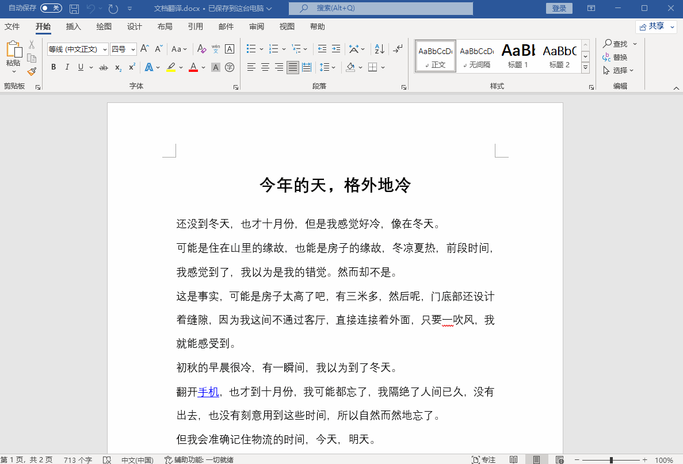
Task: Open the phonetic guide (wén) tool
Action: coord(216,49)
